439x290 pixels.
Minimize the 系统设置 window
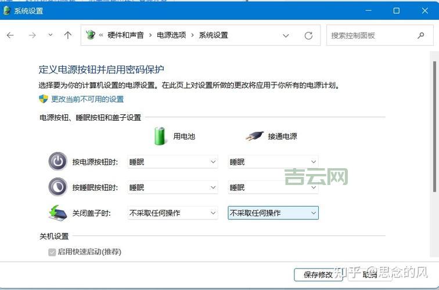368,10
